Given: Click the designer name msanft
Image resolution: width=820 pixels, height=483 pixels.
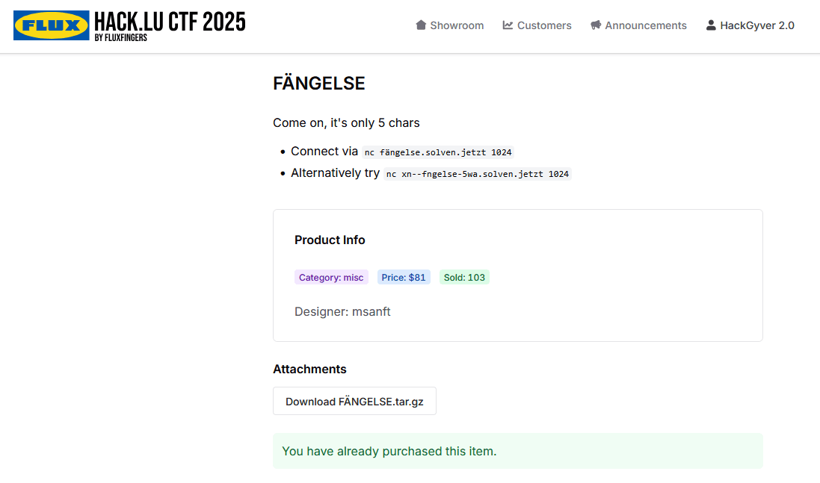Looking at the screenshot, I should click(x=372, y=311).
